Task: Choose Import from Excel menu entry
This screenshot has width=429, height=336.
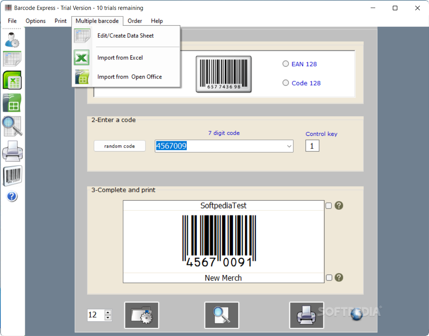Action: [x=126, y=58]
